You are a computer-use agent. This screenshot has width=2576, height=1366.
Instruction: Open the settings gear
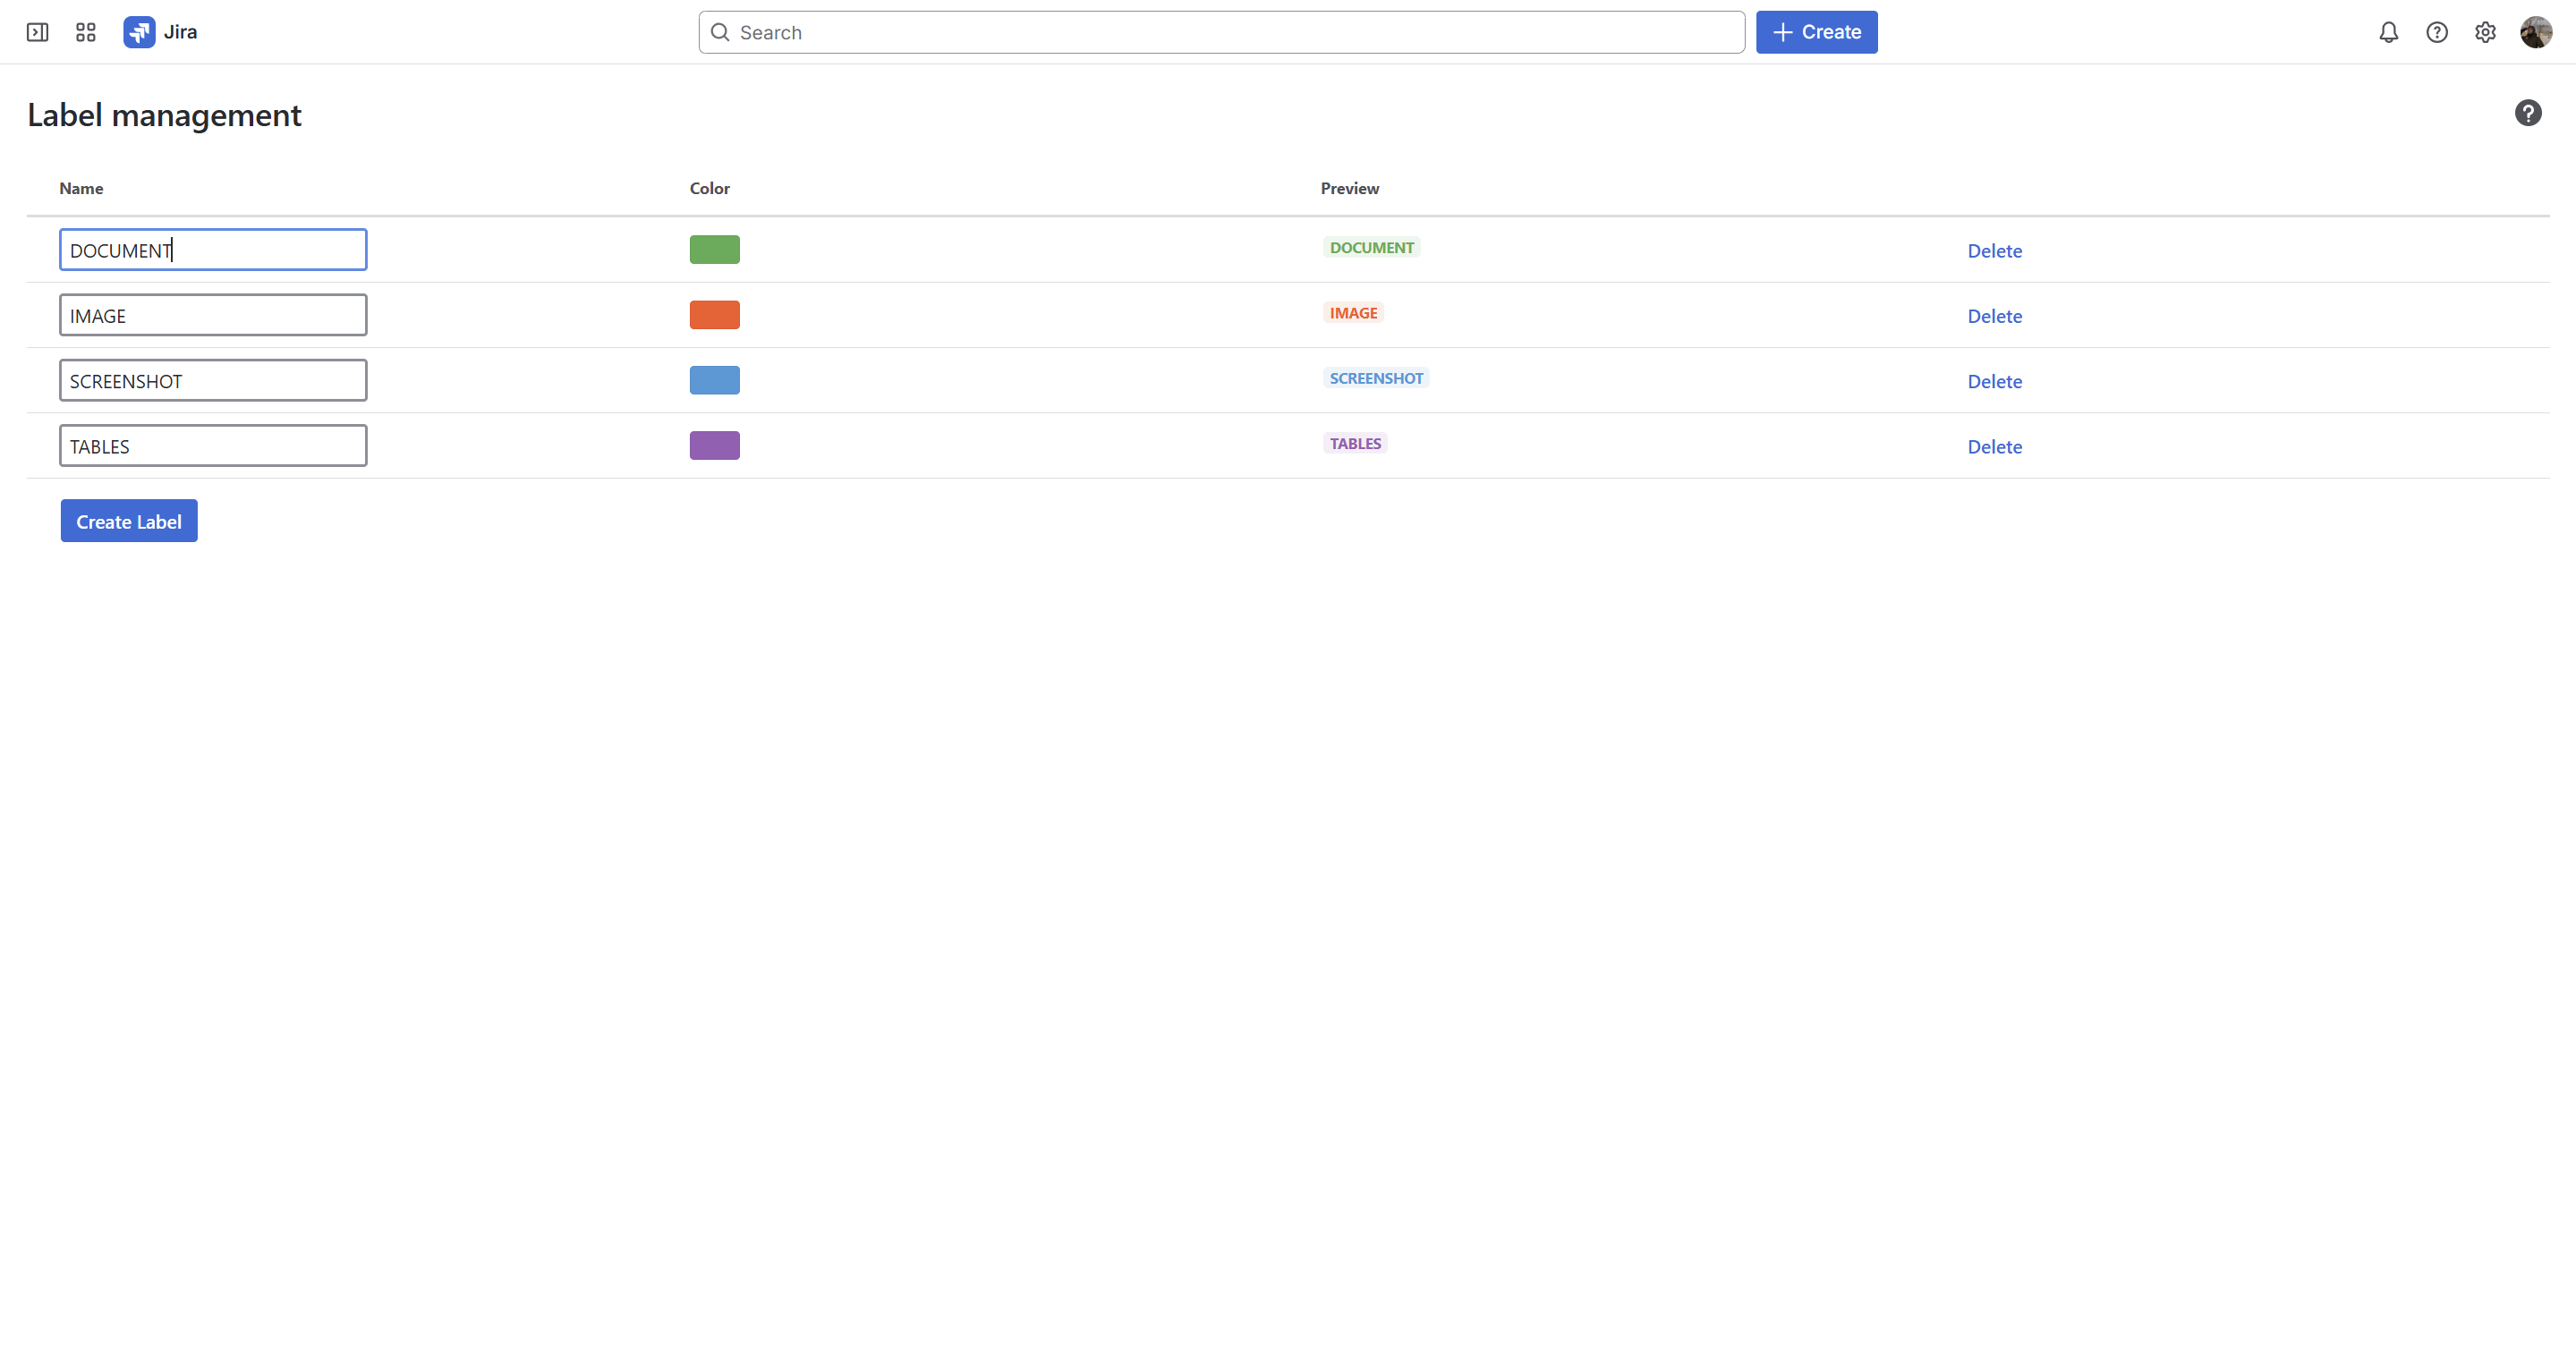tap(2485, 32)
